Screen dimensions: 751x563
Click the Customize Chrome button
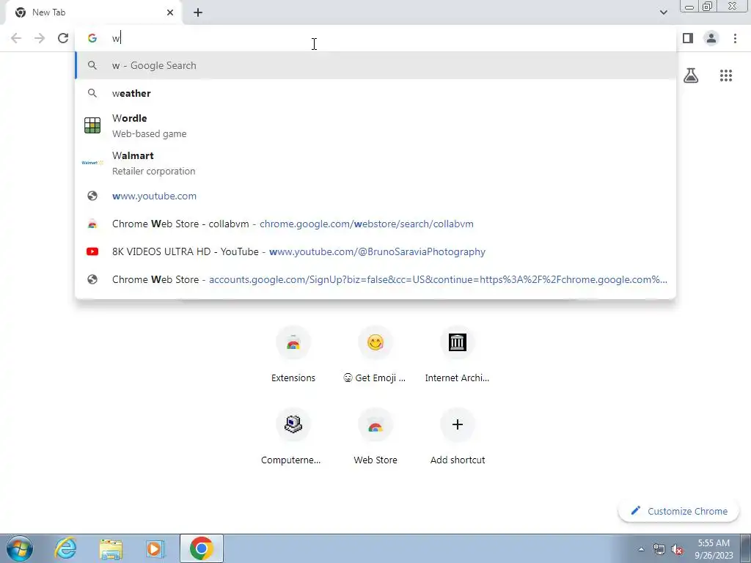pyautogui.click(x=678, y=511)
